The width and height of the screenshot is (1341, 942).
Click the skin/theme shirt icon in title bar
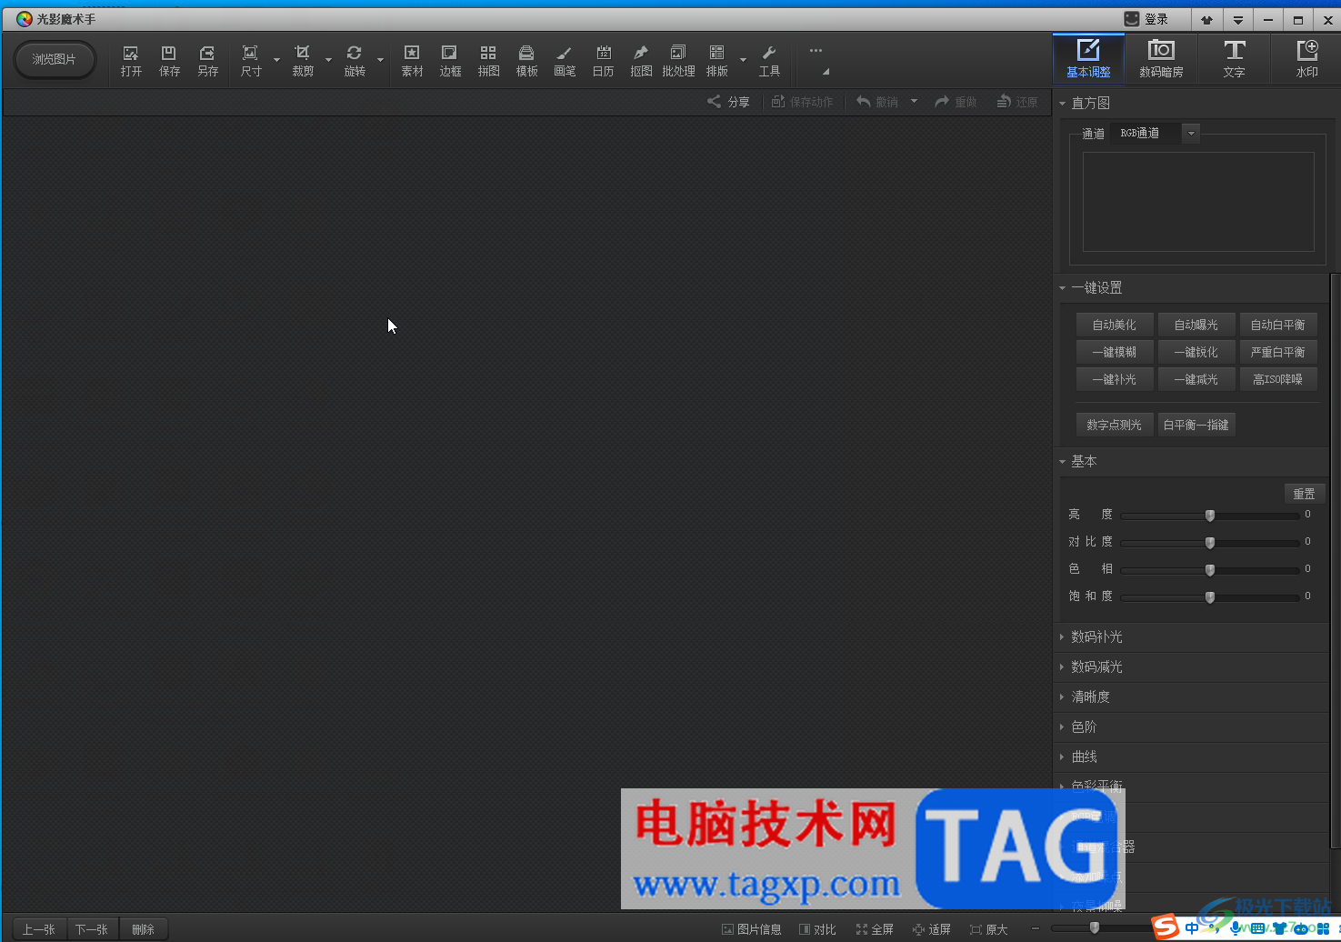click(x=1206, y=19)
